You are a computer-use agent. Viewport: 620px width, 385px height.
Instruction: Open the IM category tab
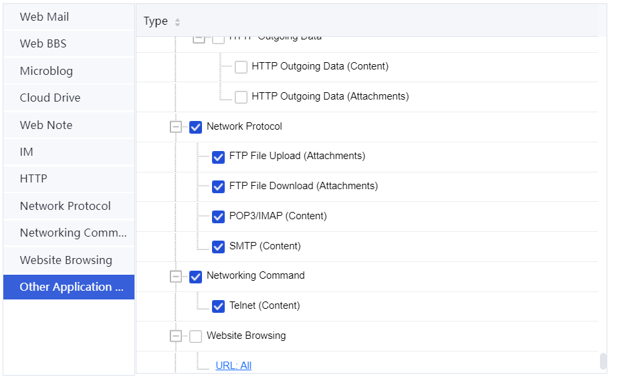tap(27, 152)
